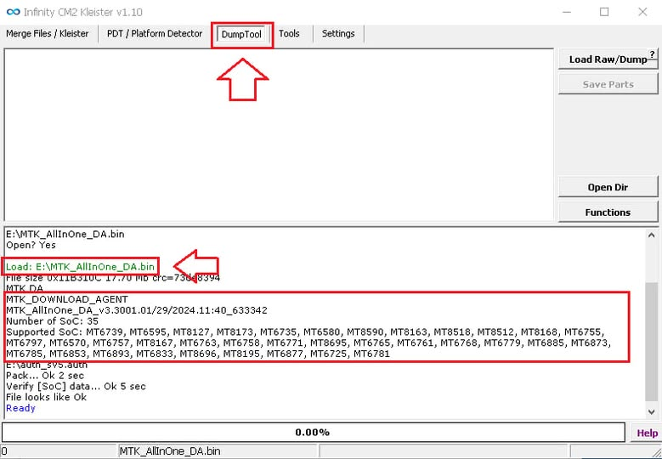Click the 'Number of SoC: 35' line
This screenshot has width=662, height=459.
[x=52, y=321]
